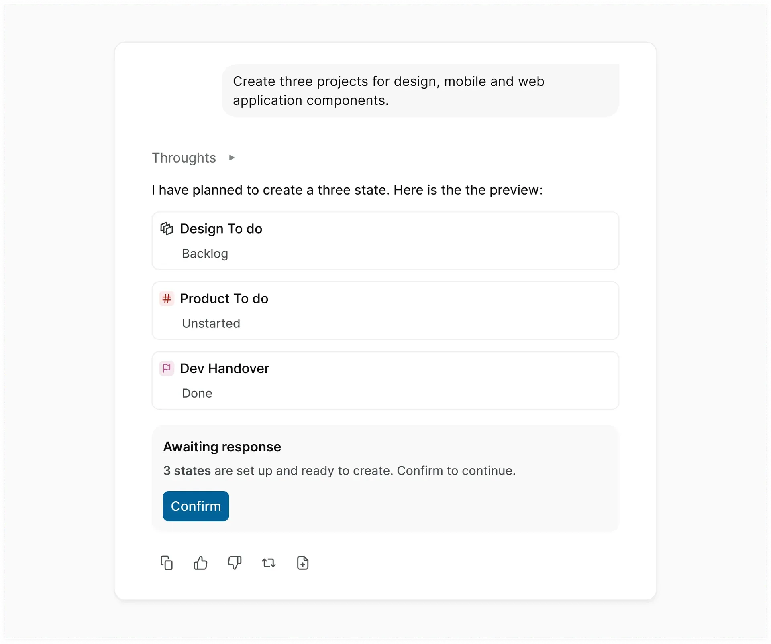Regenerate the response with retry icon
Image resolution: width=771 pixels, height=644 pixels.
coord(269,563)
